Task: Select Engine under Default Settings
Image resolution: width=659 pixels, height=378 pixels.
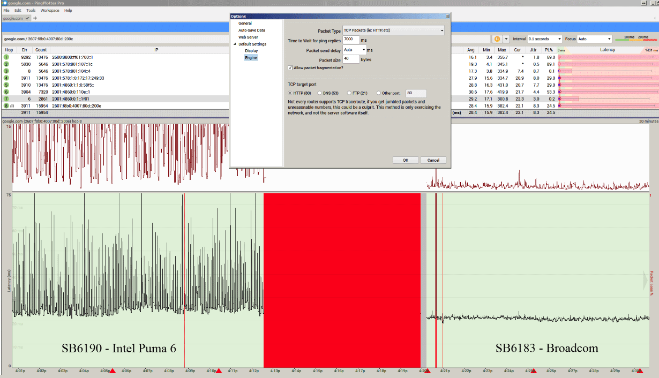Action: click(x=251, y=57)
